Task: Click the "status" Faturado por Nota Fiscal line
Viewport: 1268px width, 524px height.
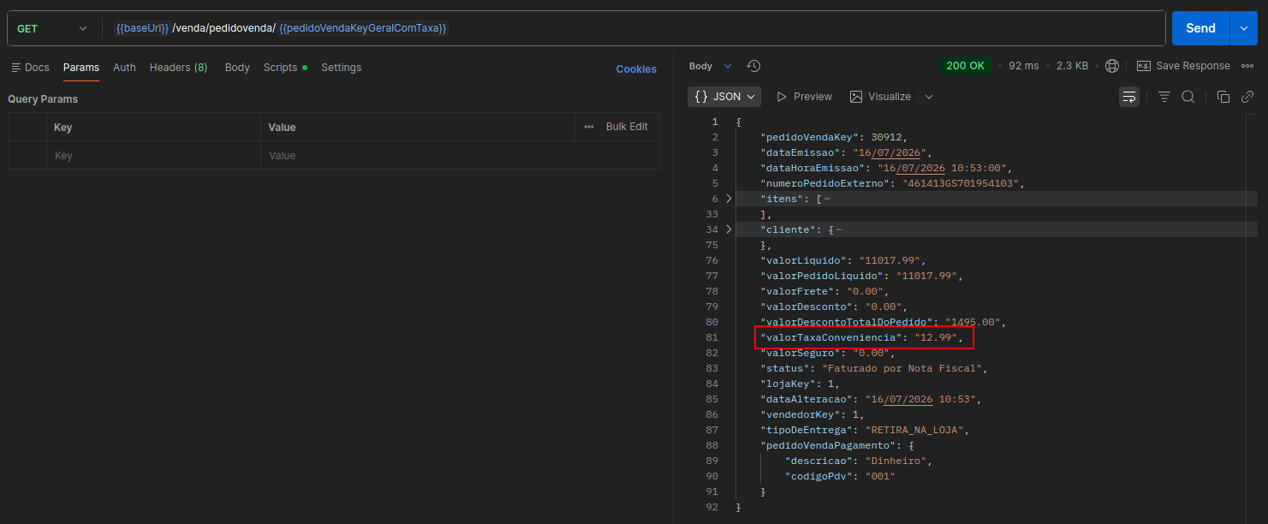Action: click(x=874, y=368)
